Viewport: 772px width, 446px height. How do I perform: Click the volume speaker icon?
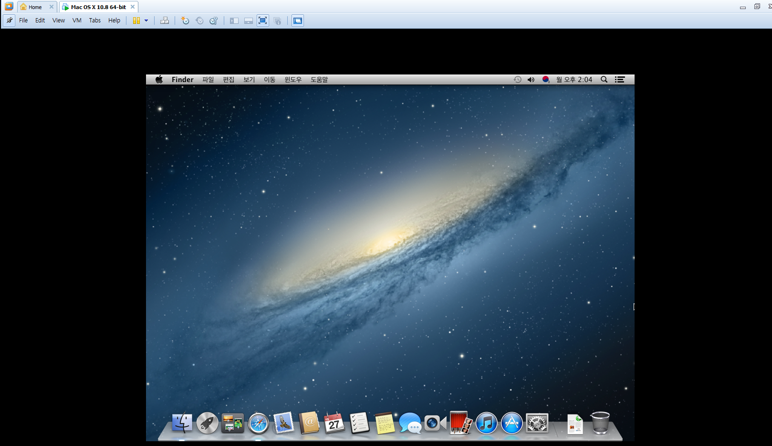pos(531,80)
